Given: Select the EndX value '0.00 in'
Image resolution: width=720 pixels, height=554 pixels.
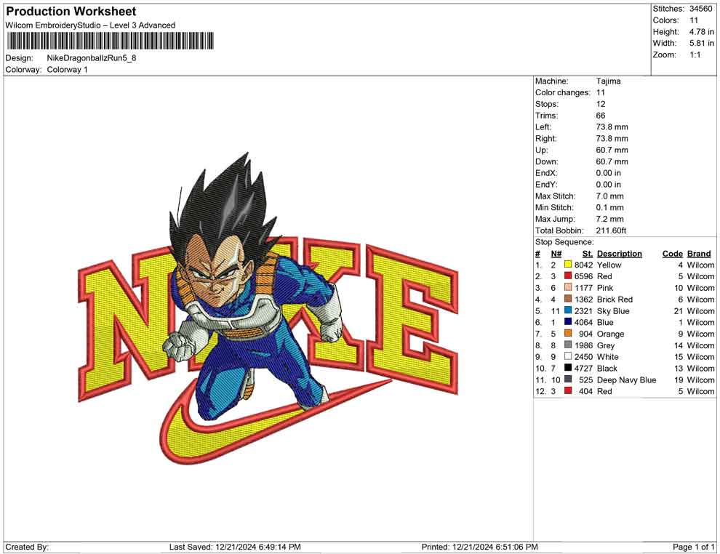Looking at the screenshot, I should tap(609, 173).
